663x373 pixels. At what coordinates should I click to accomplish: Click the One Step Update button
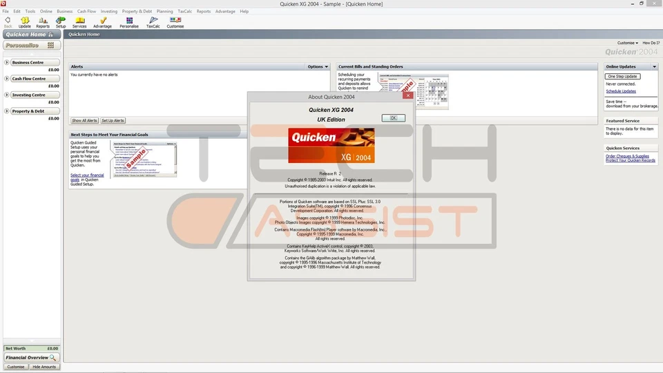click(622, 77)
